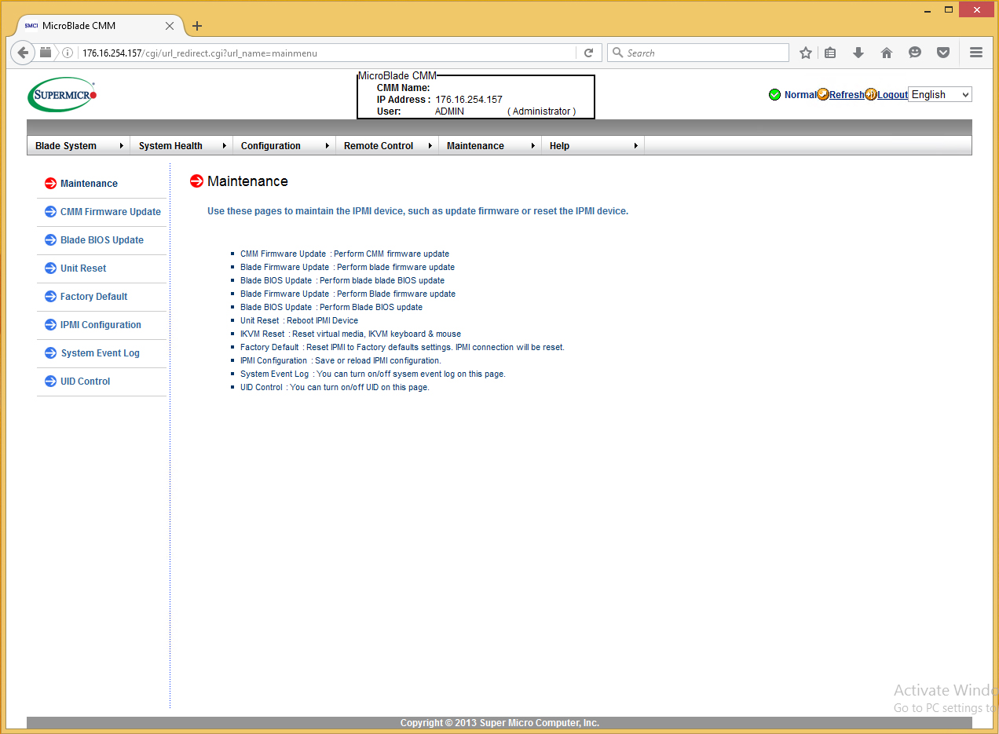Click the green Normal status icon
The height and width of the screenshot is (734, 999).
pyautogui.click(x=775, y=95)
